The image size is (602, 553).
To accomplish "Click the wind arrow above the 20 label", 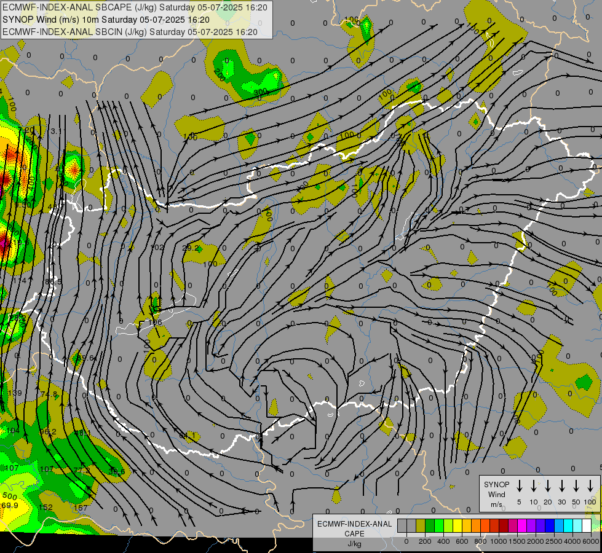I will (x=548, y=486).
